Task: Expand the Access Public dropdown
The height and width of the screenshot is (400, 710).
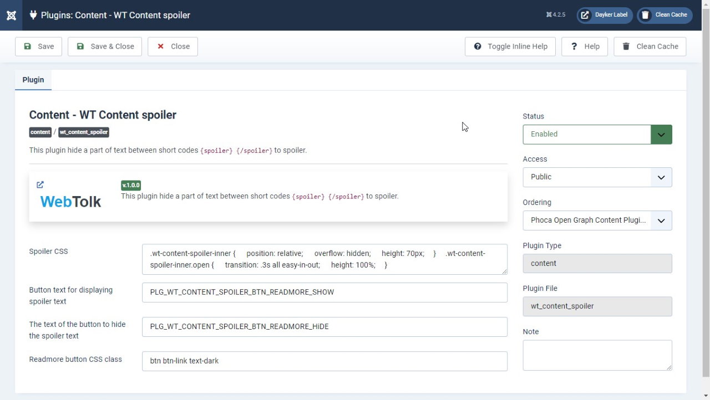Action: tap(597, 177)
